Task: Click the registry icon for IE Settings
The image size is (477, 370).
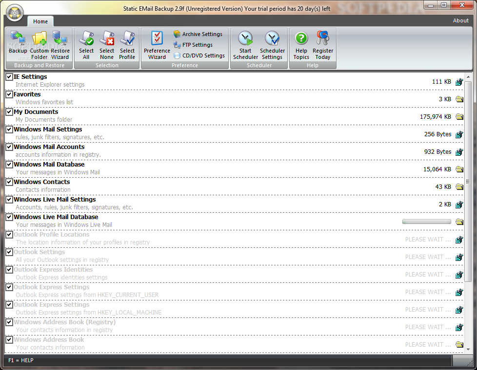Action: (x=459, y=82)
